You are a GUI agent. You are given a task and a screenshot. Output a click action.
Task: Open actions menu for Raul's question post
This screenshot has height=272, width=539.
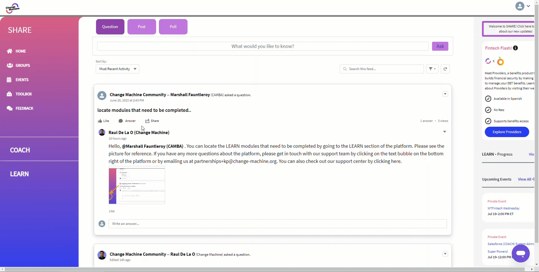445,254
